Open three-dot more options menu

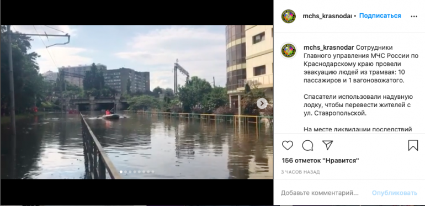click(414, 16)
